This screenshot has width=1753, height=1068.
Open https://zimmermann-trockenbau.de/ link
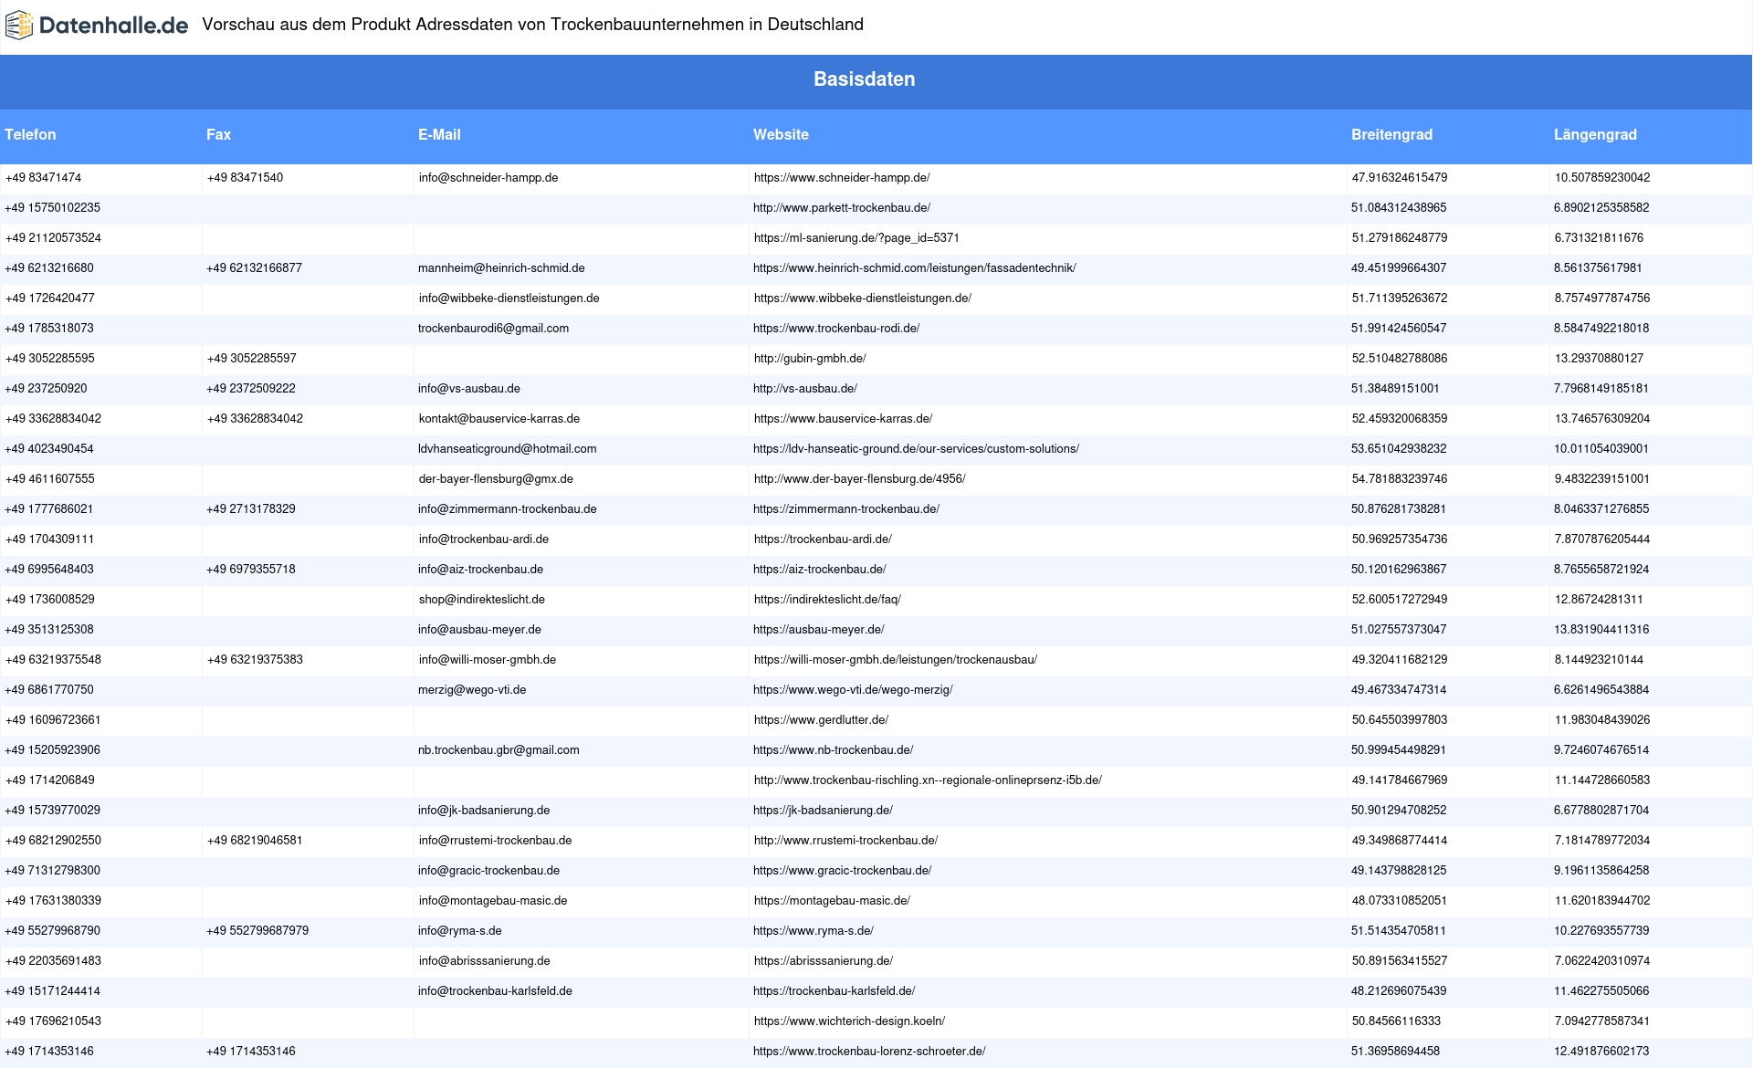pyautogui.click(x=846, y=509)
